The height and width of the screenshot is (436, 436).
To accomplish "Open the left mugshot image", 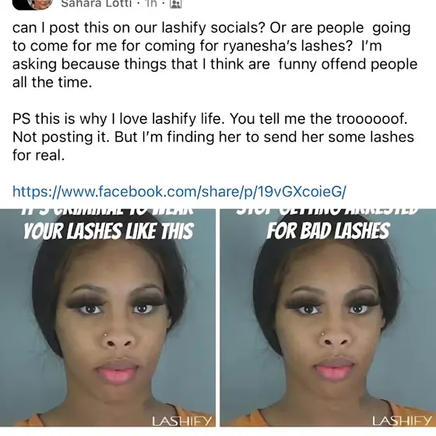I will 107,318.
